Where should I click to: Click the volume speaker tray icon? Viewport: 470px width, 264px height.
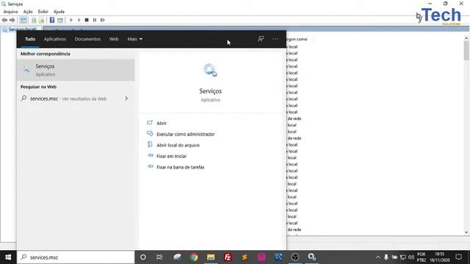(411, 257)
